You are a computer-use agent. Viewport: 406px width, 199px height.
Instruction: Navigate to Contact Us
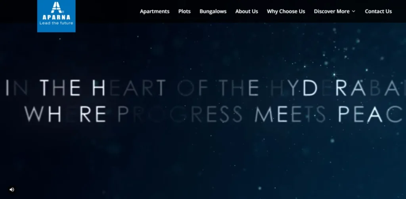coord(378,11)
